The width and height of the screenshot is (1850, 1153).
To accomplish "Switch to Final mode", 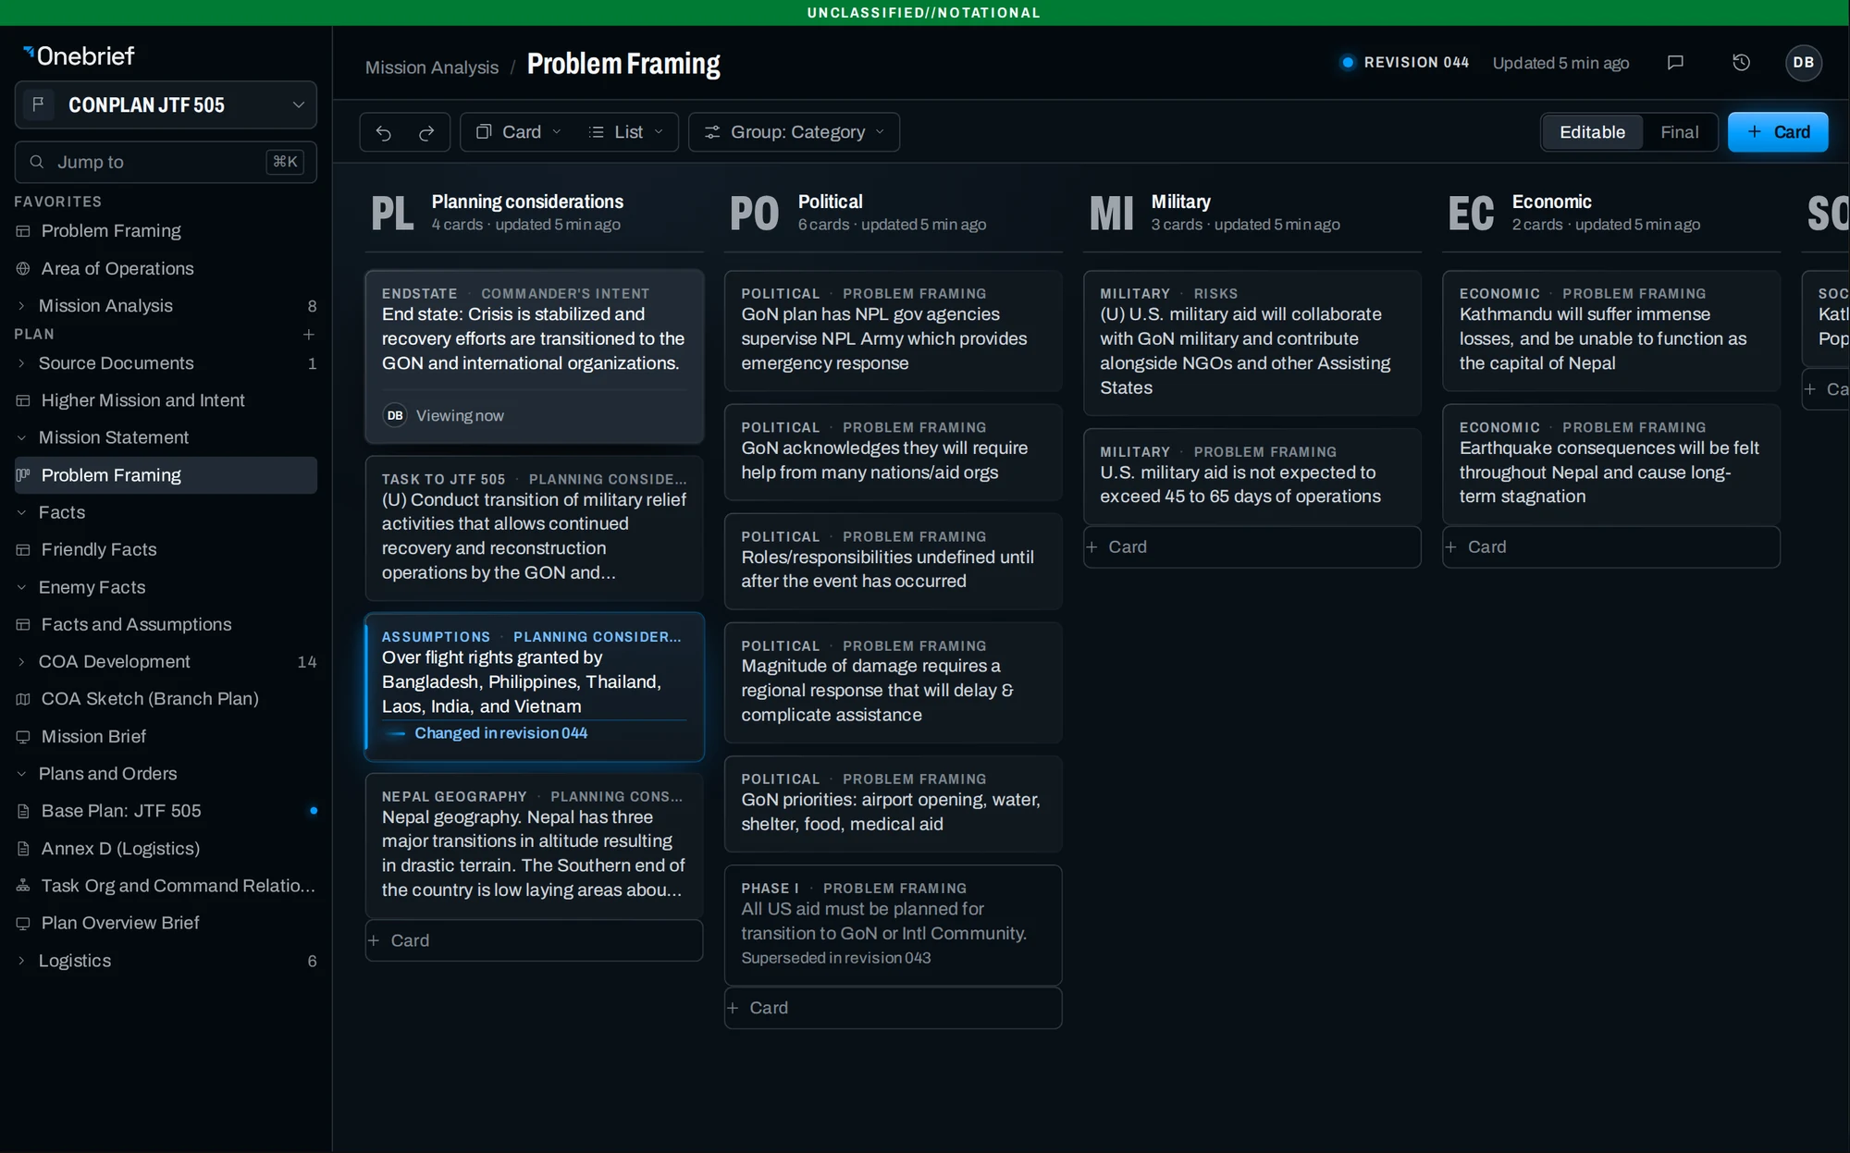I will pos(1679,132).
